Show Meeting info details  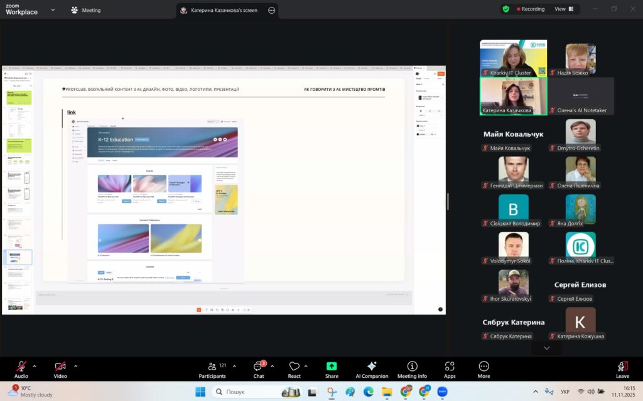tap(412, 369)
